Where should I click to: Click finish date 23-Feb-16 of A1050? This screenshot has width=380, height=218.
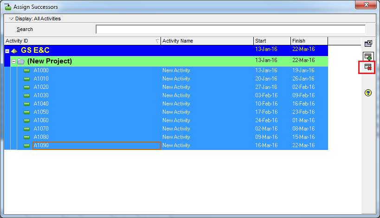click(303, 112)
